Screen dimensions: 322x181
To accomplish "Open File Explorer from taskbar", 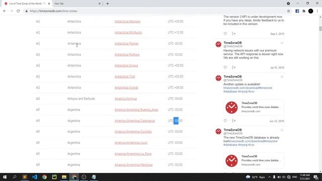I will (x=64, y=177).
